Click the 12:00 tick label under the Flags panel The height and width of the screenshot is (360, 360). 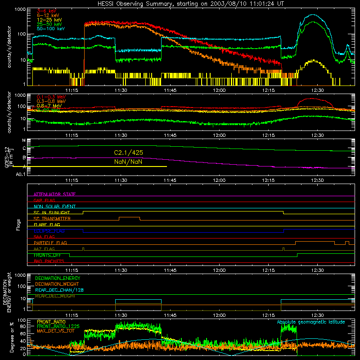coord(219,270)
